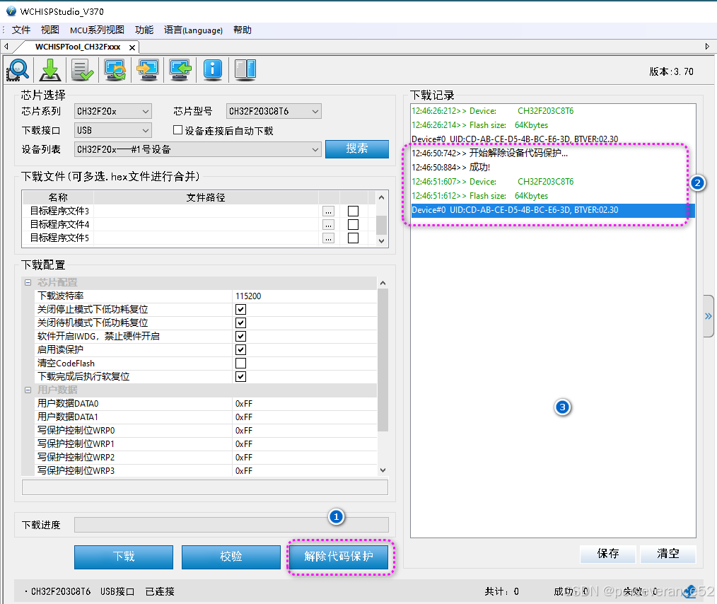Open the 视图 menu
The height and width of the screenshot is (604, 717).
click(x=49, y=30)
